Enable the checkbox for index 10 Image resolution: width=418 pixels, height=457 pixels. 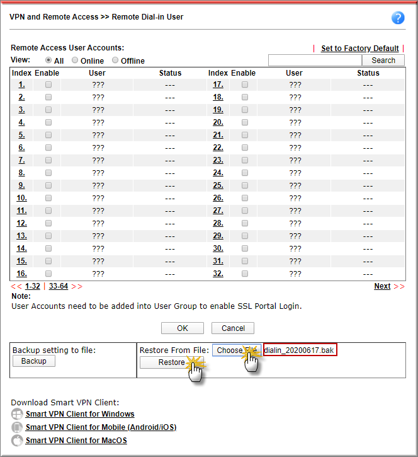pos(48,198)
